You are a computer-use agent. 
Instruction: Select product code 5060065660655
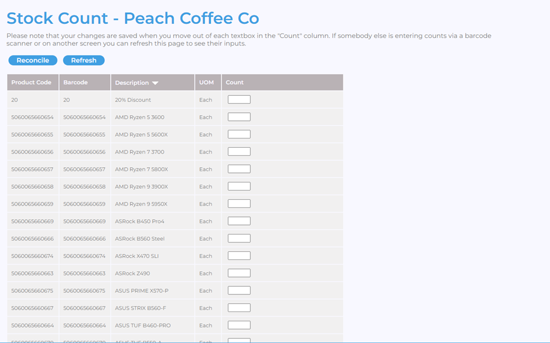point(32,134)
